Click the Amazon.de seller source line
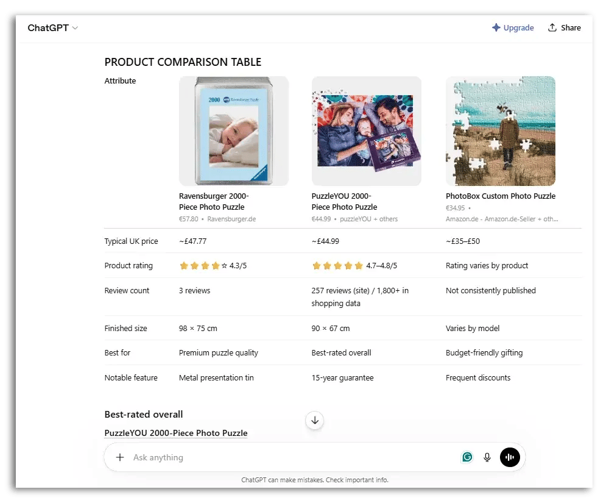This screenshot has width=609, height=503. tap(502, 219)
